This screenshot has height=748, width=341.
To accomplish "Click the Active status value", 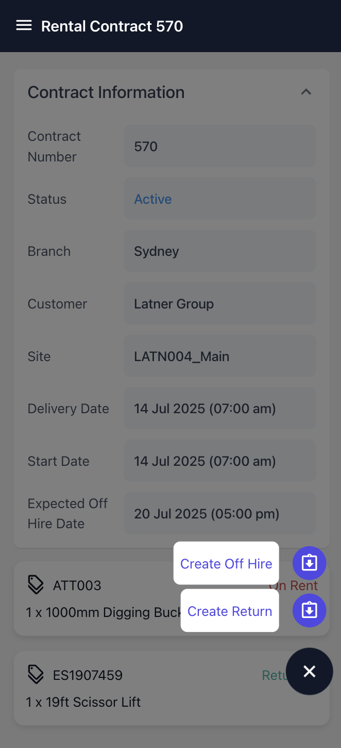I will point(153,199).
